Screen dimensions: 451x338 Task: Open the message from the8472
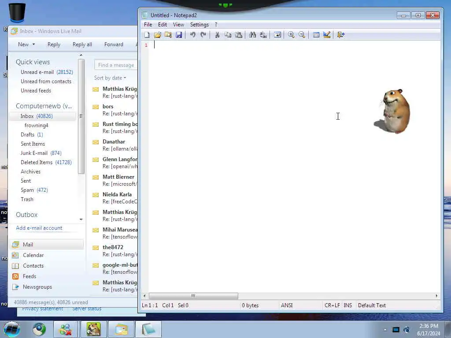point(115,250)
